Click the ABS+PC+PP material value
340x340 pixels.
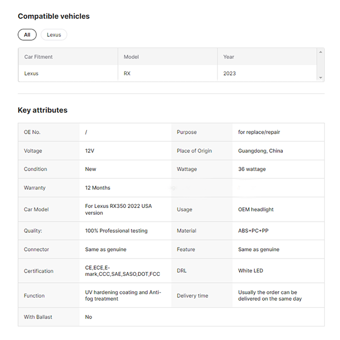[253, 231]
